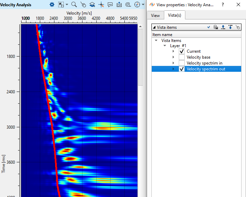Viewport: 246px width, 197px height.
Task: Collapse the Layer #1 tree node
Action: 165,46
